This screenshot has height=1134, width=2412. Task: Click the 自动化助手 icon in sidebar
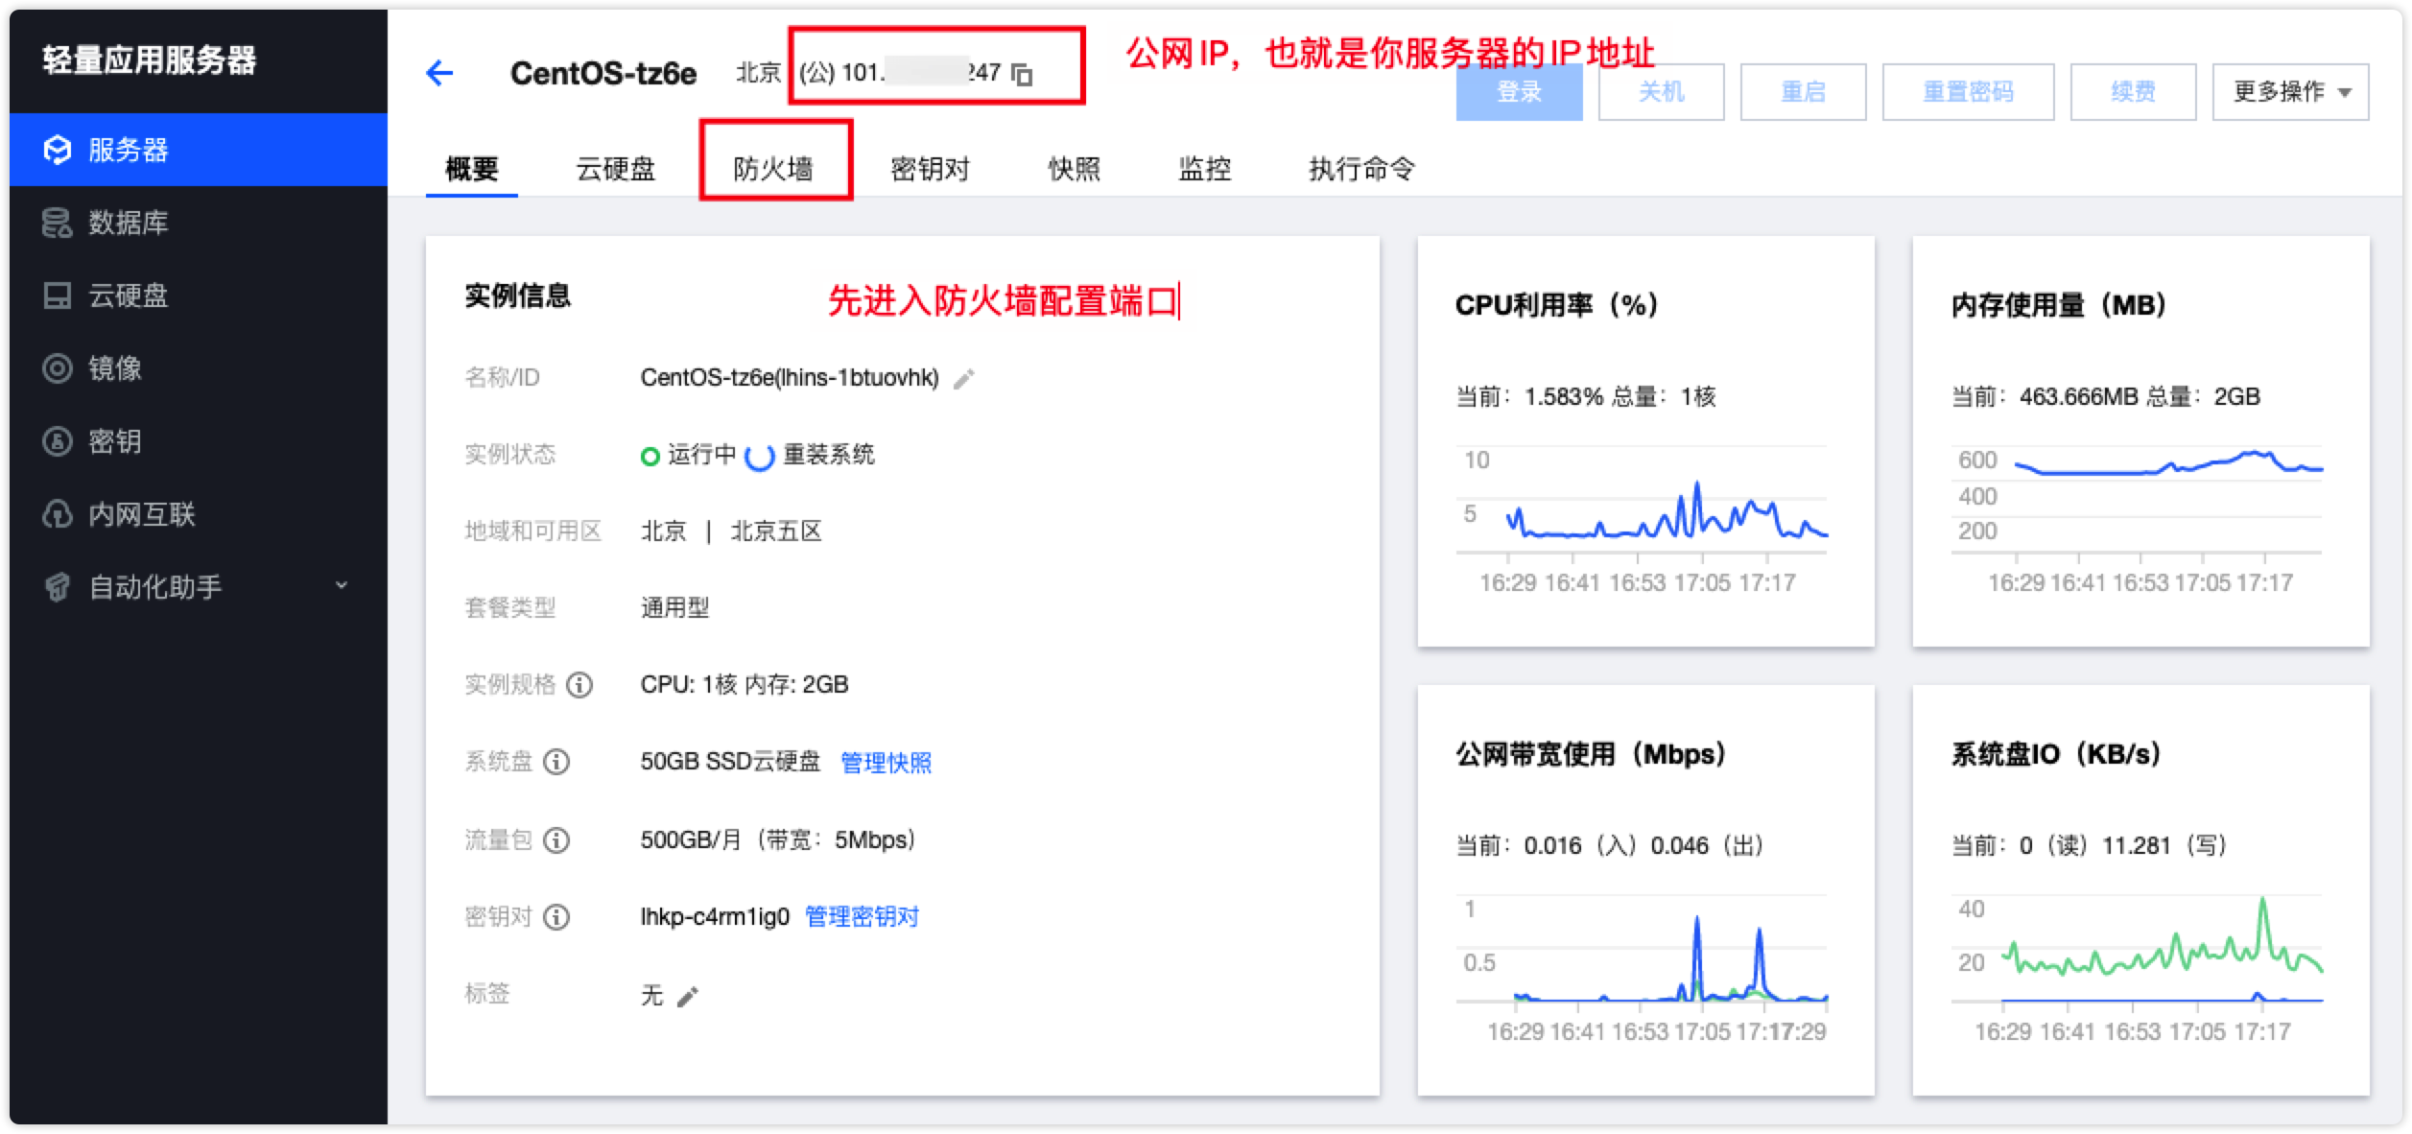click(x=58, y=587)
